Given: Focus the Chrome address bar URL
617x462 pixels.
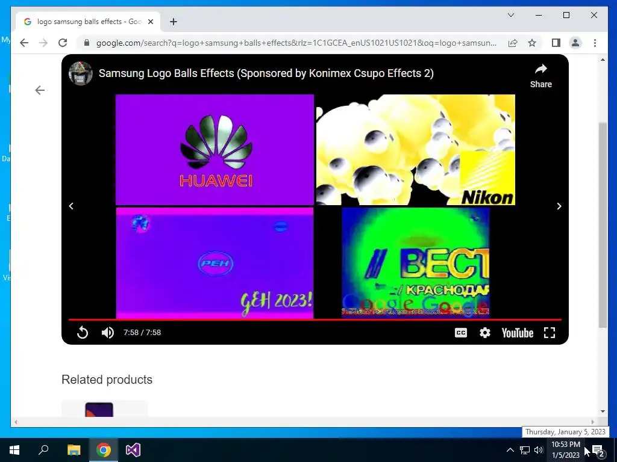Looking at the screenshot, I should coord(296,43).
